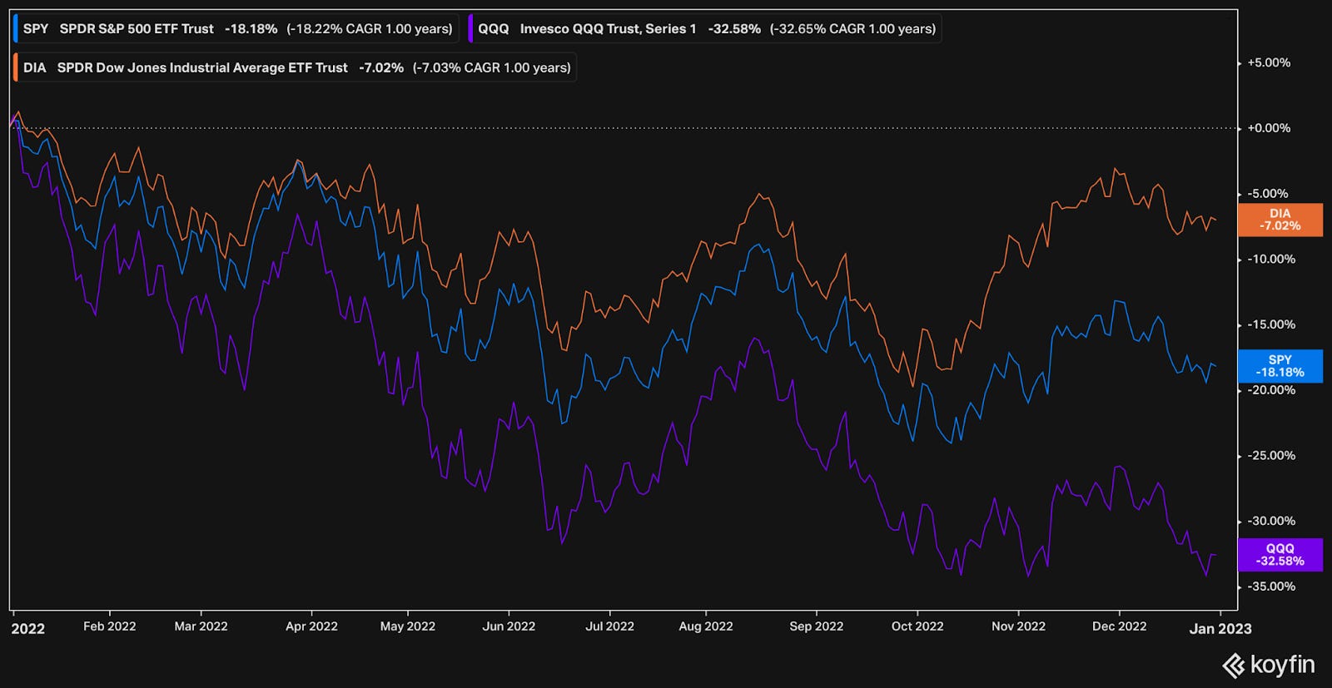The width and height of the screenshot is (1332, 688).
Task: Click the orange DIA -7.02% axis tag
Action: point(1280,220)
